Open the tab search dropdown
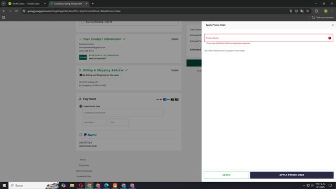This screenshot has height=189, width=336. click(4, 4)
